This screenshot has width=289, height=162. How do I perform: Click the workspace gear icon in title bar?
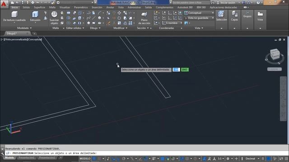point(58,3)
